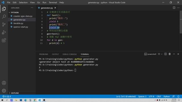The image size is (182, 102).
Task: Click on code line 'gen=test()'
Action: point(53,34)
